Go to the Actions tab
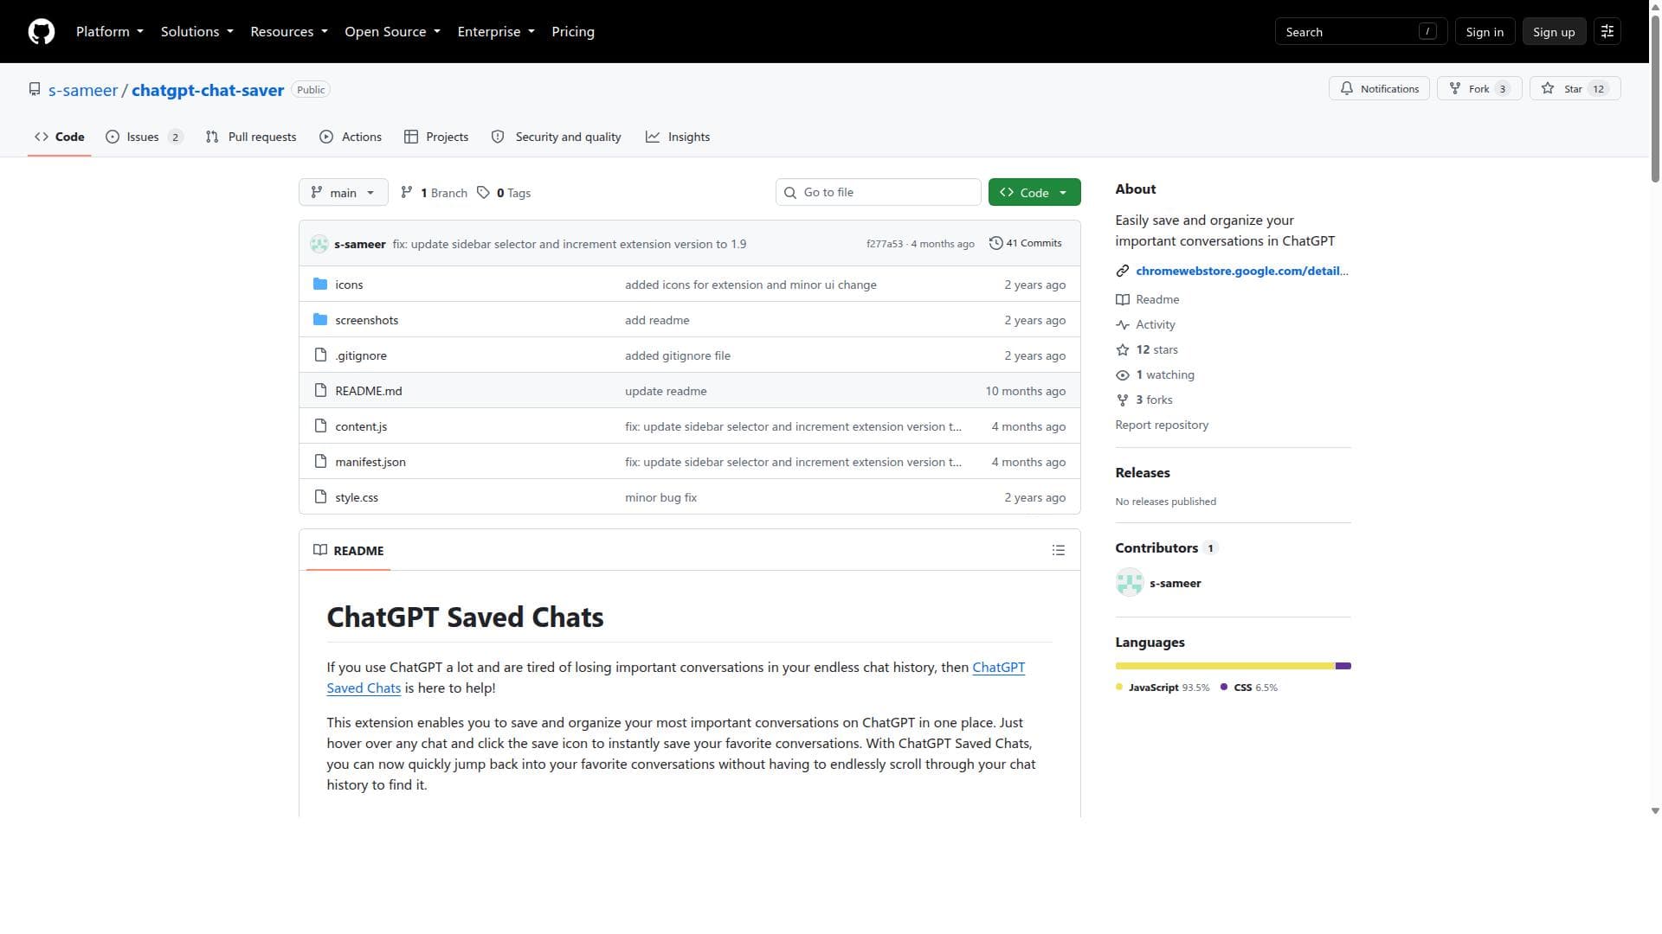 click(x=351, y=137)
